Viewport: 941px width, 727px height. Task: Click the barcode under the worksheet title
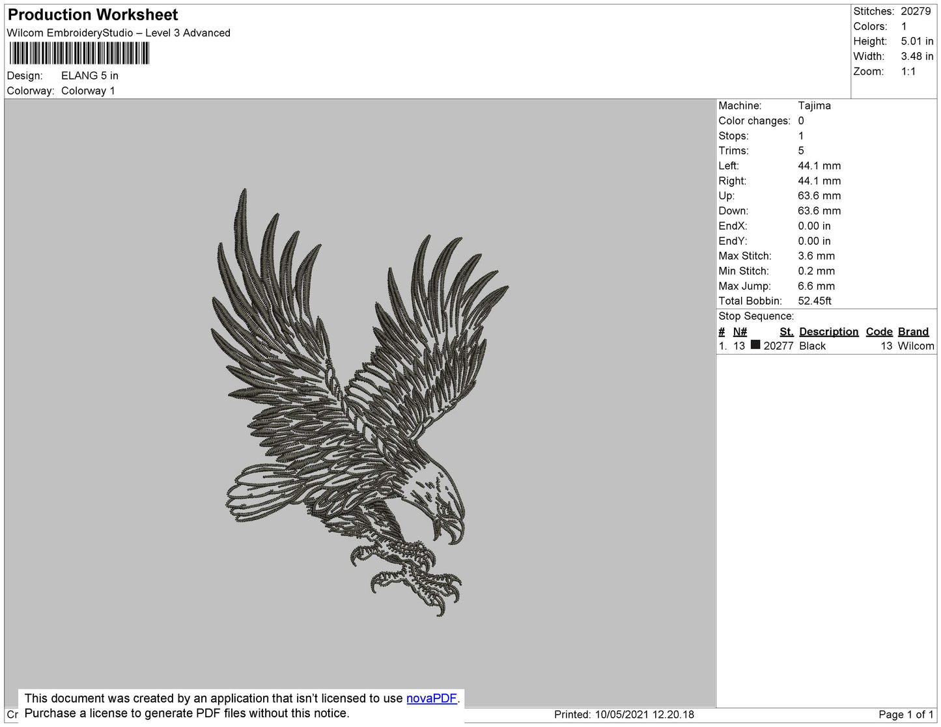click(x=79, y=53)
